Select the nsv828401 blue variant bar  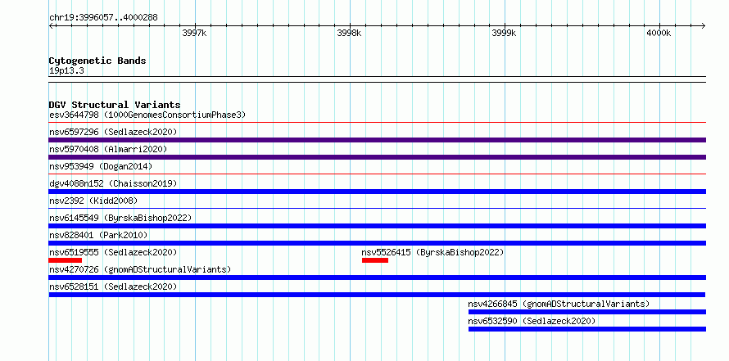tap(377, 243)
